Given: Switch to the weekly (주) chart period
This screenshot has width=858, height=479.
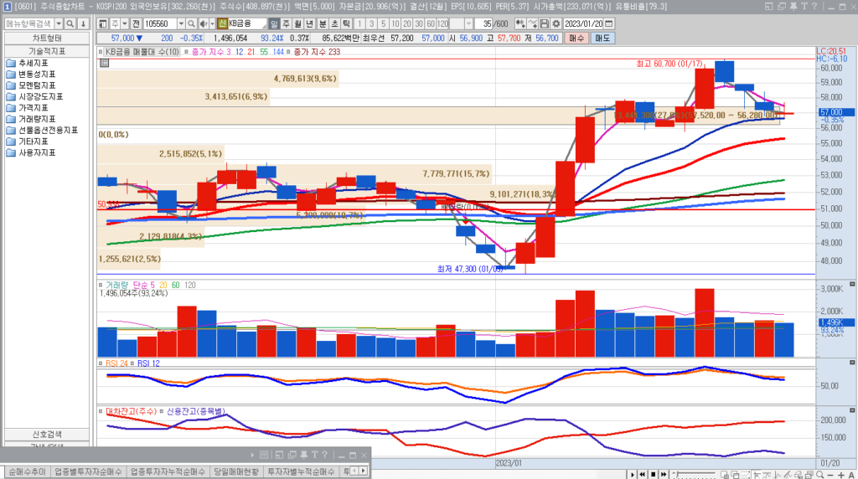Looking at the screenshot, I should pyautogui.click(x=287, y=23).
